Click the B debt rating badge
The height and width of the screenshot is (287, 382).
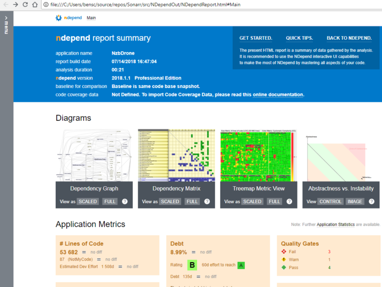click(192, 265)
